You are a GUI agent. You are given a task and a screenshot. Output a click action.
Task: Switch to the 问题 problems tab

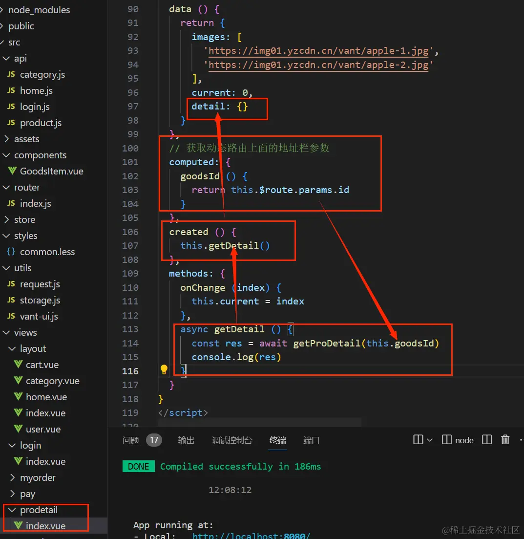click(x=130, y=440)
